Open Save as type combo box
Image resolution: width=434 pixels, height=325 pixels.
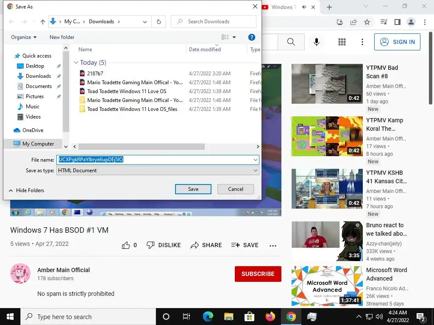(158, 171)
